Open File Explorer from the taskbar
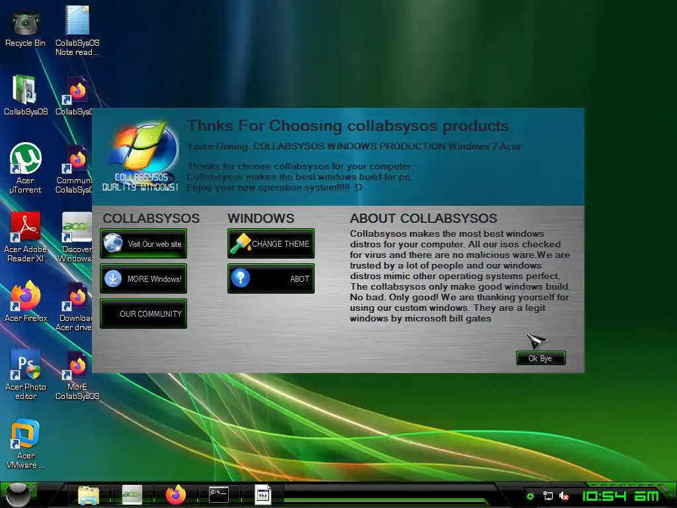 (88, 495)
